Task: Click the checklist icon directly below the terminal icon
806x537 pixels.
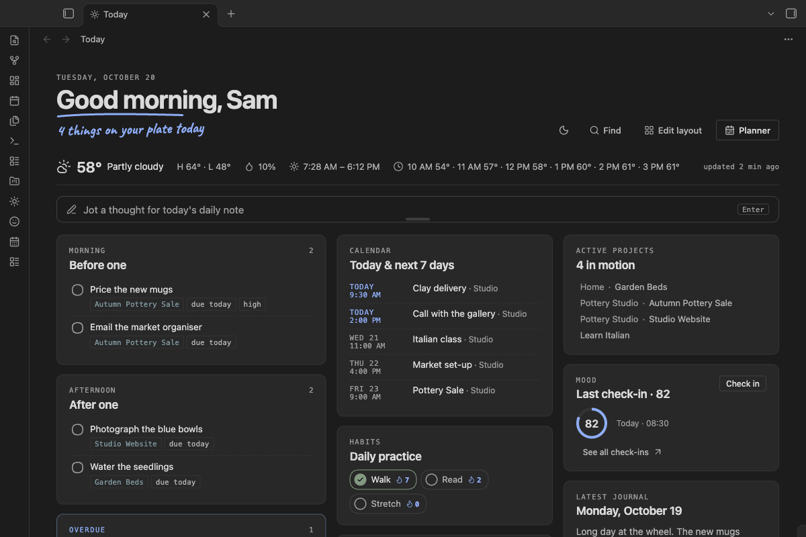Action: (15, 161)
